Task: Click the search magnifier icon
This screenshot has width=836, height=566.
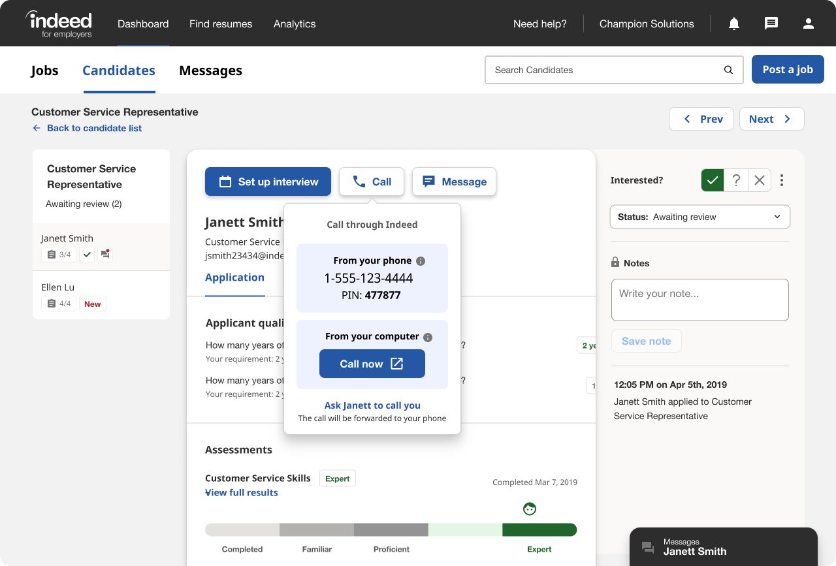Action: (x=728, y=70)
